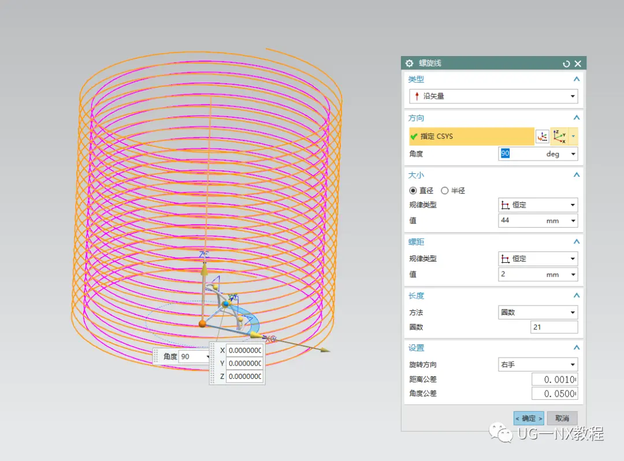Viewport: 624px width, 461px height.
Task: Collapse the 长度 section
Action: pyautogui.click(x=576, y=296)
